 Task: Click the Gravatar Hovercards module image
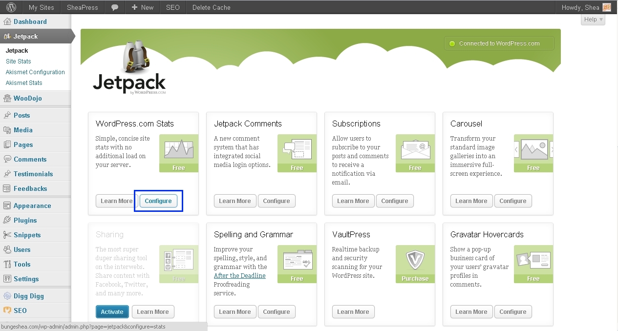533,264
